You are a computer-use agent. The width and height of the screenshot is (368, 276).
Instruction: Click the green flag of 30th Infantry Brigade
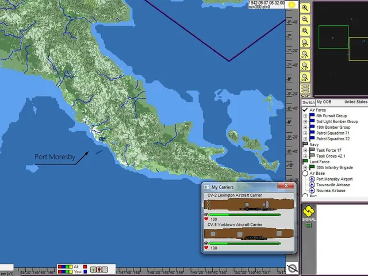point(312,167)
